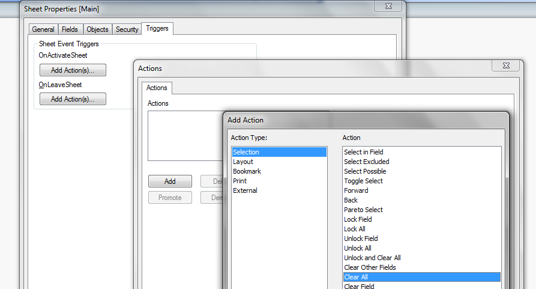Select the Lock All action
The width and height of the screenshot is (536, 289).
tap(422, 229)
